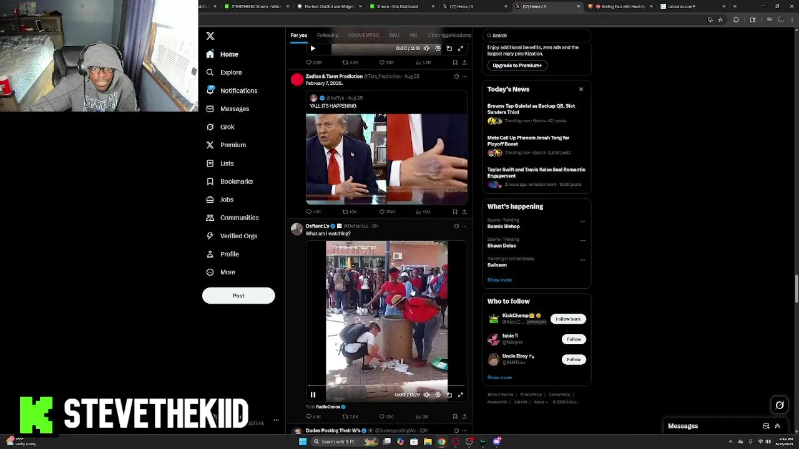Open the Bookmarks icon in the sidebar
Screen dimensions: 799x449
point(210,181)
